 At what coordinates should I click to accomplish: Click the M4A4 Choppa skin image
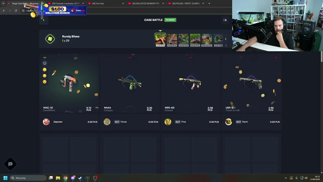click(x=130, y=83)
